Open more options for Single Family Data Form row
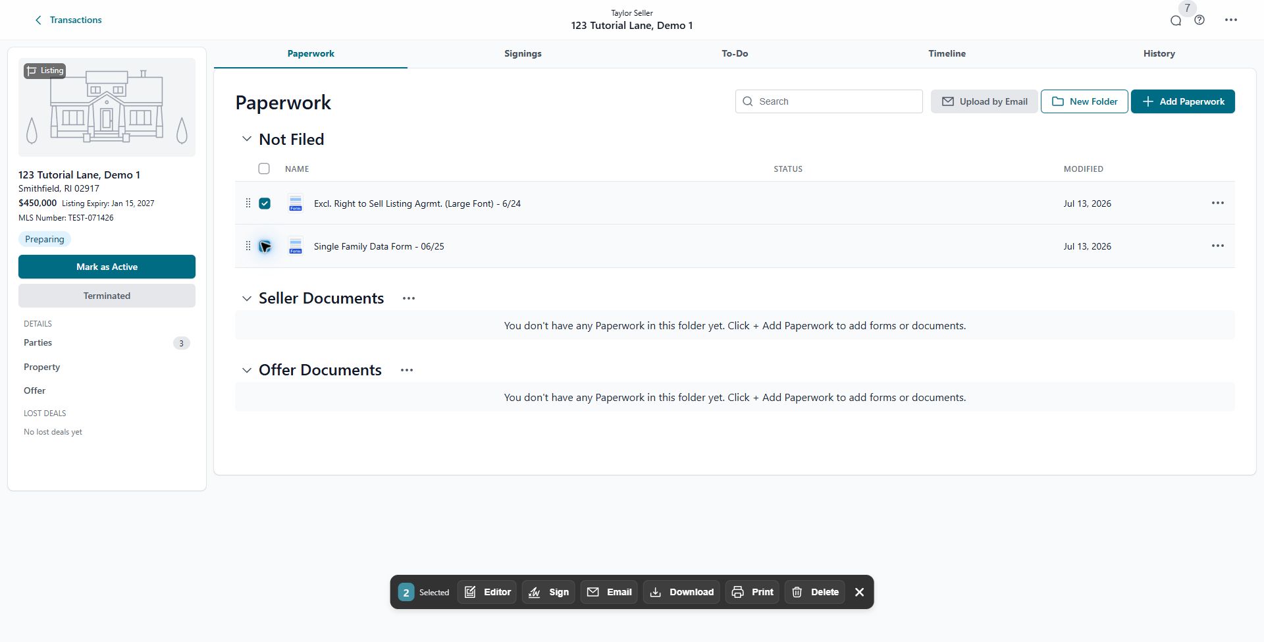This screenshot has height=642, width=1264. (x=1218, y=246)
